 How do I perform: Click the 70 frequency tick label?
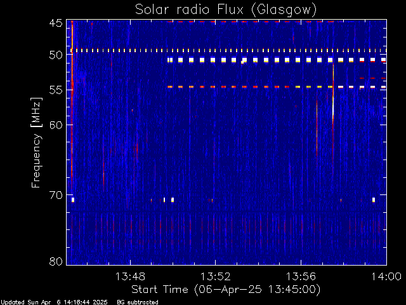(x=56, y=195)
